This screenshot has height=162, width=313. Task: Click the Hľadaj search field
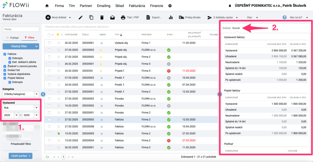click(21, 29)
